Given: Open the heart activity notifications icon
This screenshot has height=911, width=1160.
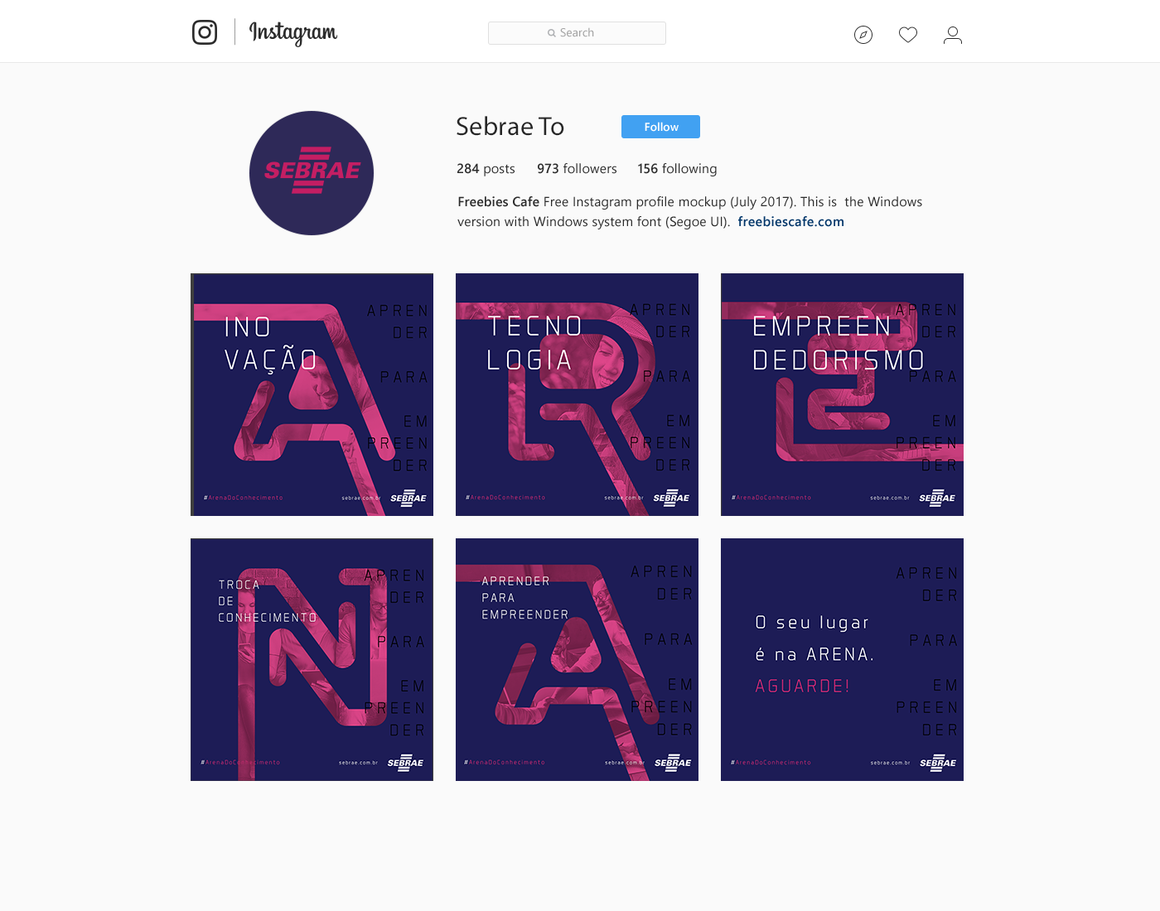Looking at the screenshot, I should [x=908, y=35].
